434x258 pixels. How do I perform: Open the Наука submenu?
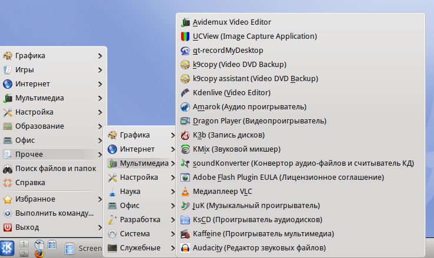(x=141, y=192)
